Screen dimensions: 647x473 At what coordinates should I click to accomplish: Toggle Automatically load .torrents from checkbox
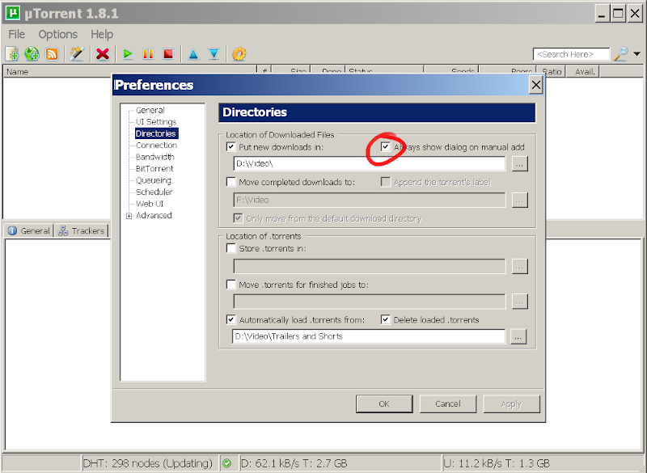tap(231, 319)
